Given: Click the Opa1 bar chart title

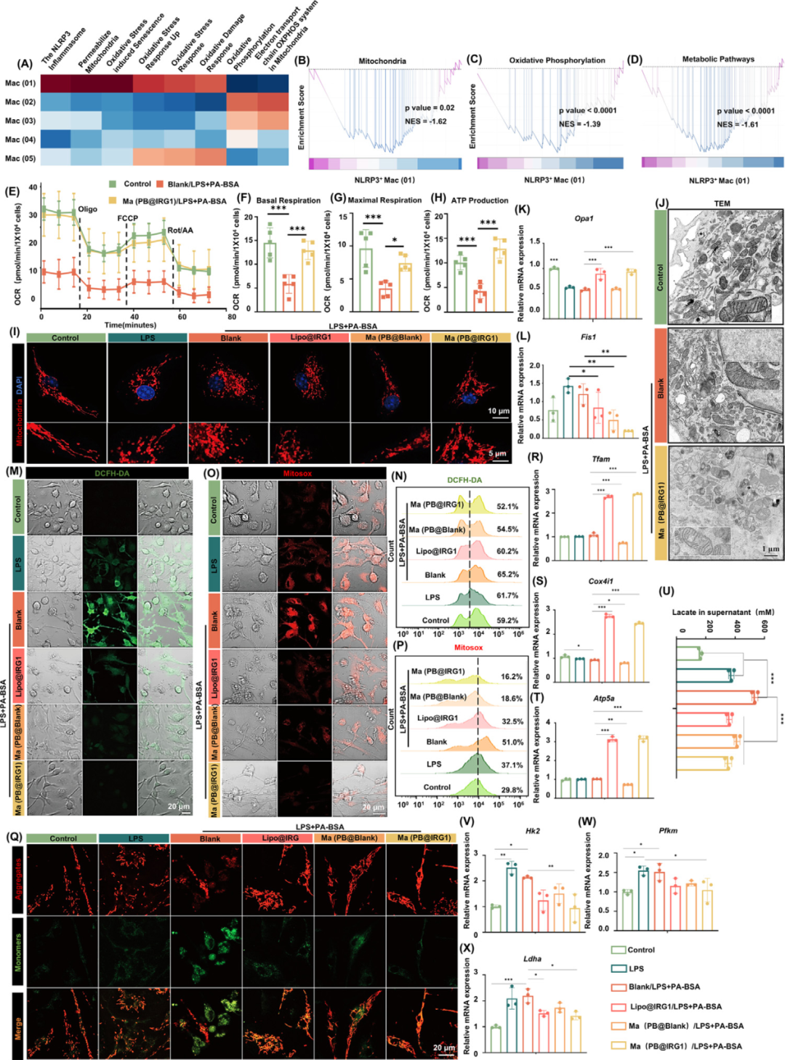Looking at the screenshot, I should coord(584,218).
